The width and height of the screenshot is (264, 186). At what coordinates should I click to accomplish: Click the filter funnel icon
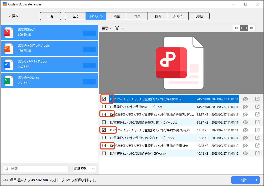(x=117, y=28)
